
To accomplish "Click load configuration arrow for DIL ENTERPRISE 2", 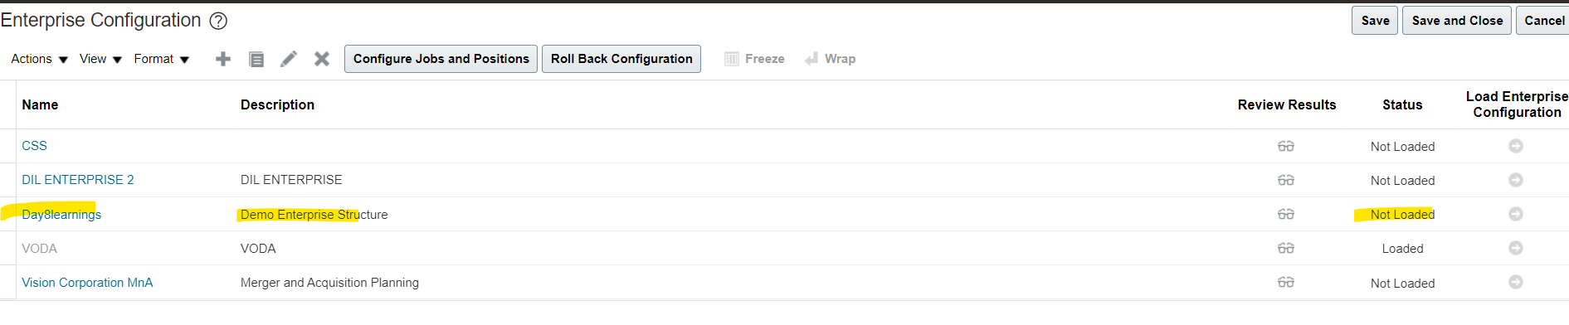I will pyautogui.click(x=1516, y=180).
